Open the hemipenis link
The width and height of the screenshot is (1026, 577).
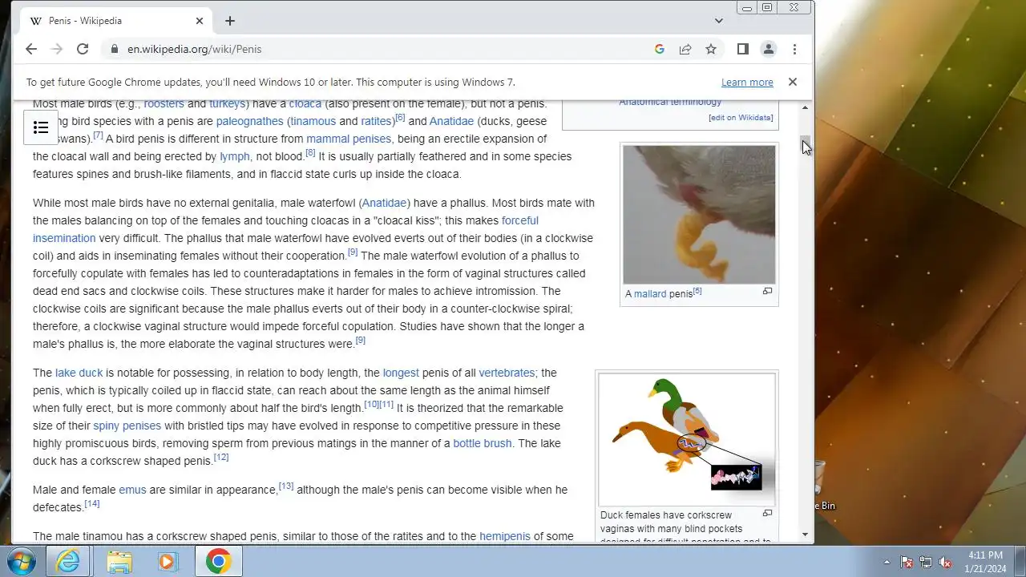point(505,536)
